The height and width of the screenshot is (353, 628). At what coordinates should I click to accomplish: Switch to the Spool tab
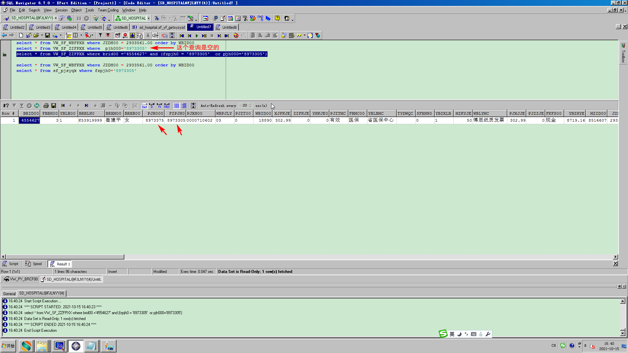pos(34,264)
